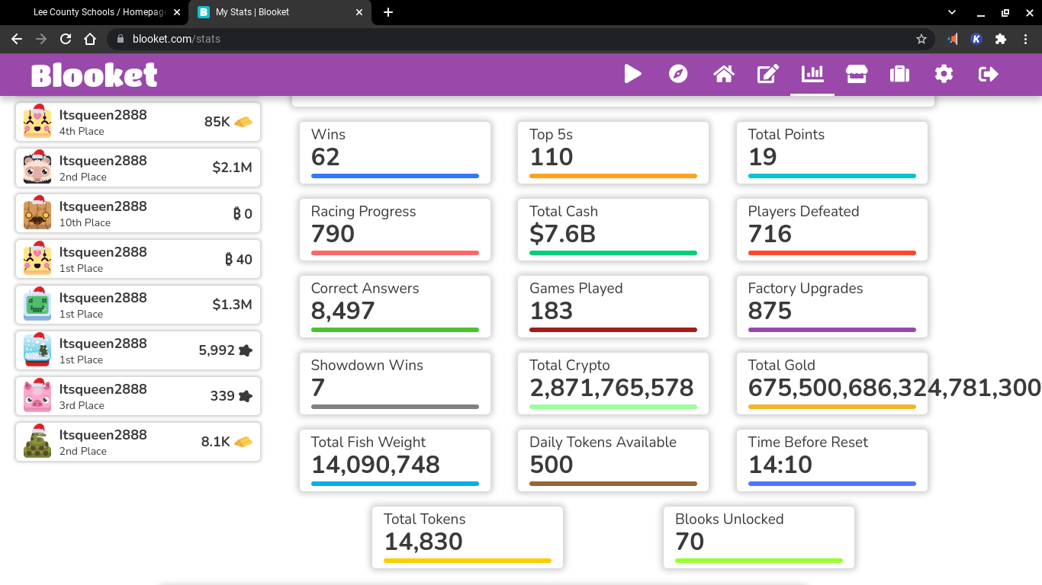Image resolution: width=1042 pixels, height=585 pixels.
Task: Click the pink pig blook avatar
Action: click(37, 395)
